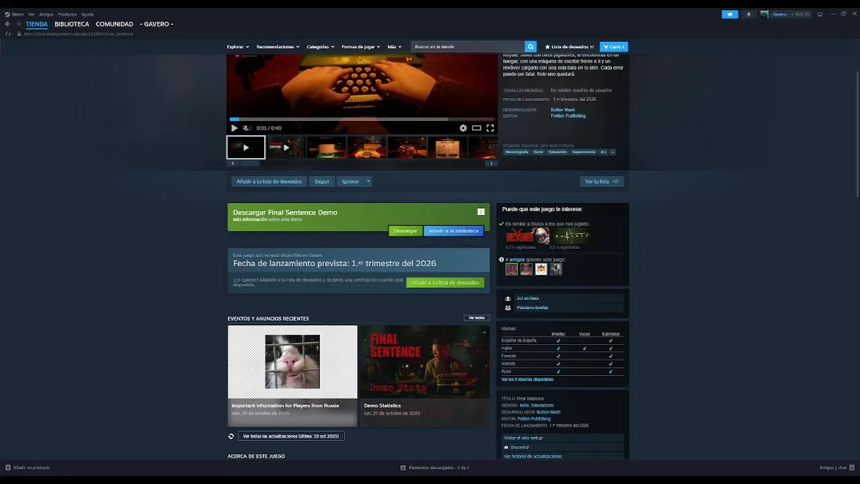Open video settings gear
Viewport: 860px width, 484px height.
tap(463, 128)
